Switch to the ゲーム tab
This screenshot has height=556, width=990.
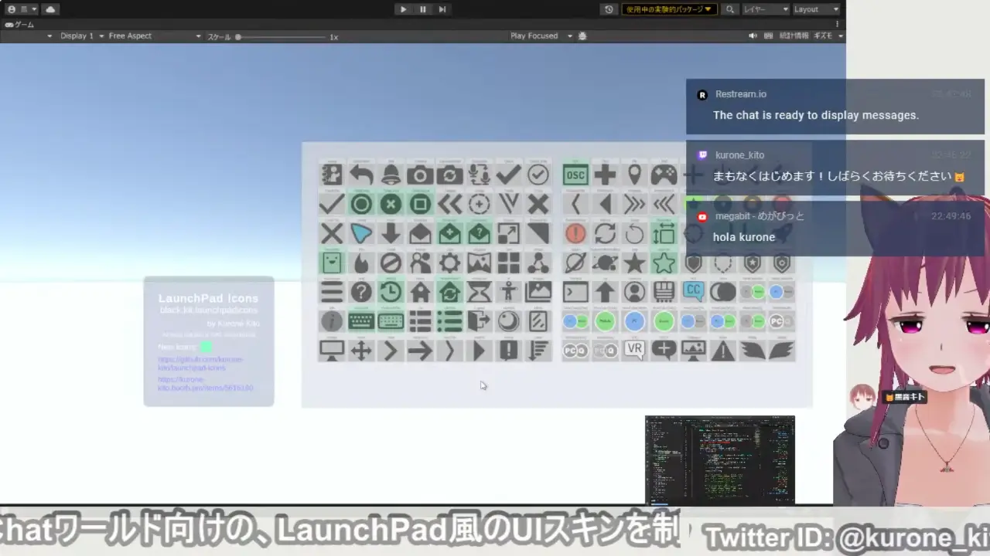19,25
